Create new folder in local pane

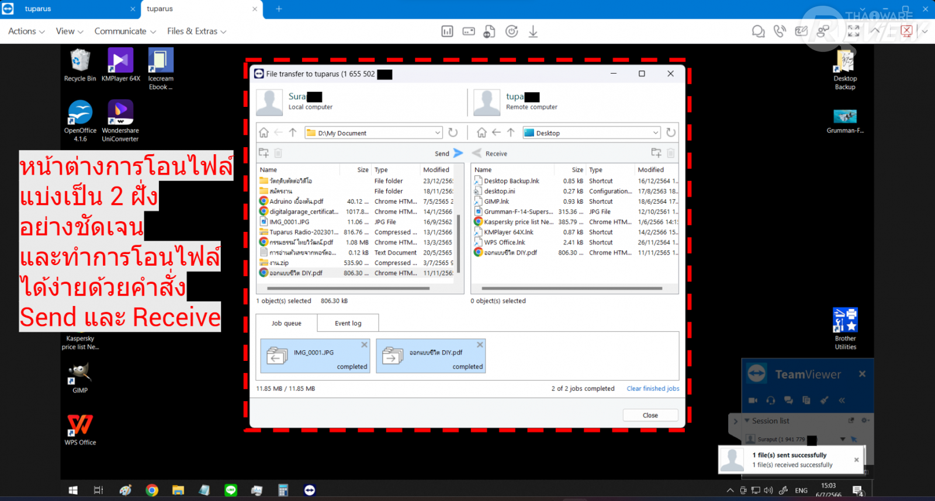point(264,153)
